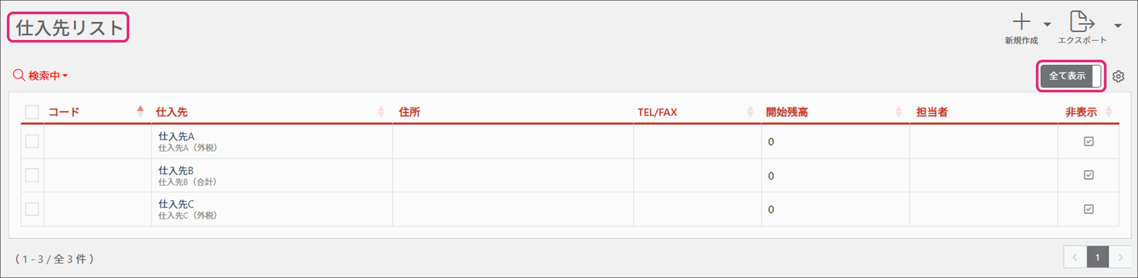Click the 新規作成 plus icon
Viewport: 1138px width, 278px height.
click(x=1021, y=22)
